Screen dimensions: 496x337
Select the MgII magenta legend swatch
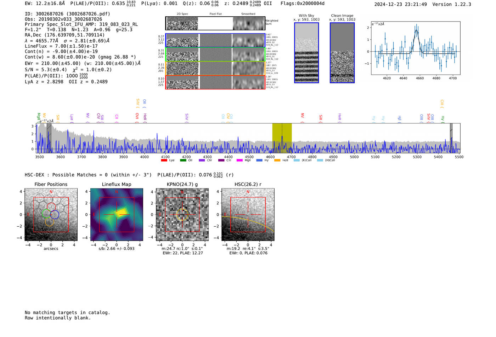pyautogui.click(x=239, y=161)
